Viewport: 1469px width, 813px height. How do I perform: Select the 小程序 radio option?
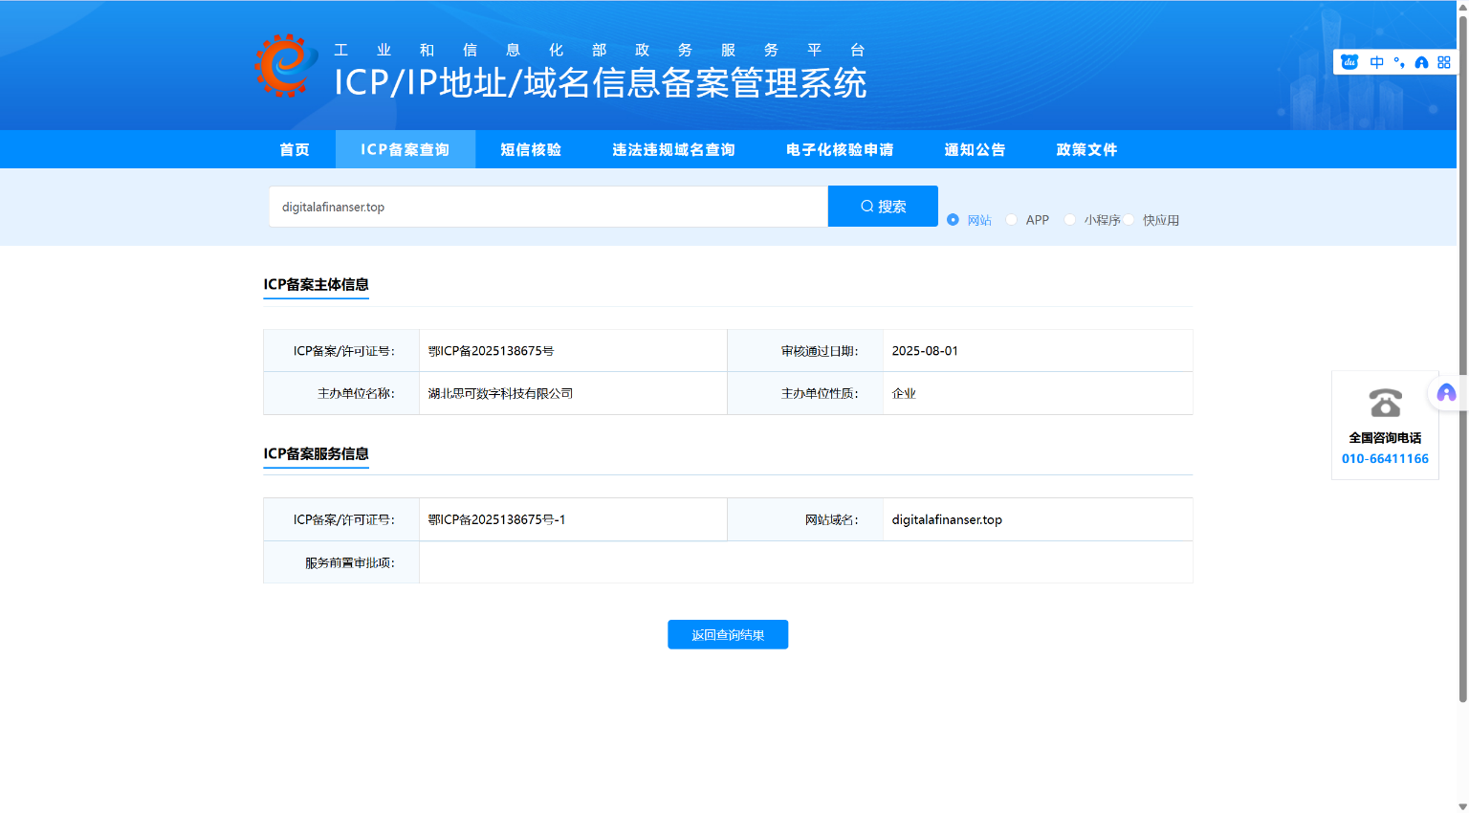coord(1069,220)
